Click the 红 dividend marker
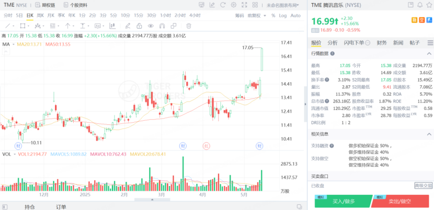 206,146
